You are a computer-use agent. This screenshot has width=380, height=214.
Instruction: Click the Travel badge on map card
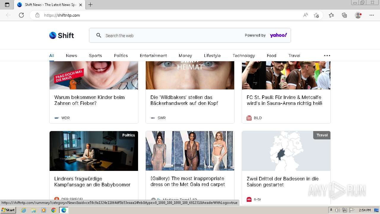pyautogui.click(x=322, y=135)
